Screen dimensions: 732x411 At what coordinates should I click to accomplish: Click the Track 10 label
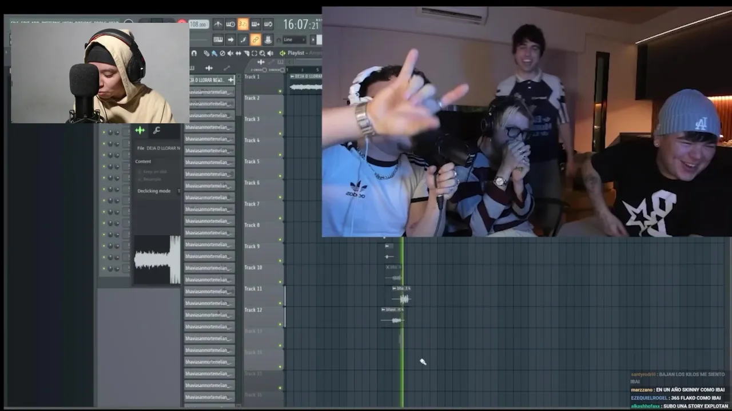253,267
